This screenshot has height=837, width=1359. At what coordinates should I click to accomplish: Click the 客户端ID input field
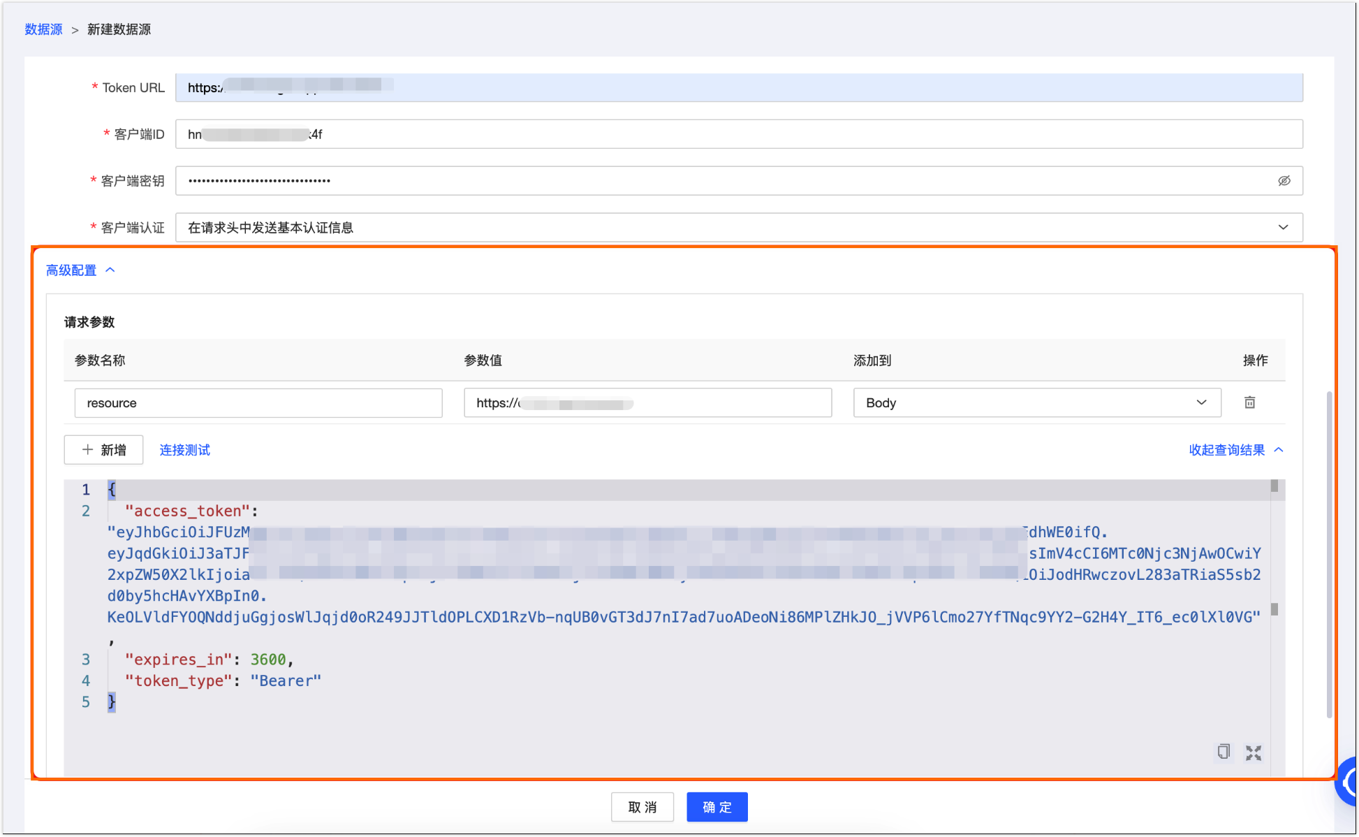click(738, 134)
